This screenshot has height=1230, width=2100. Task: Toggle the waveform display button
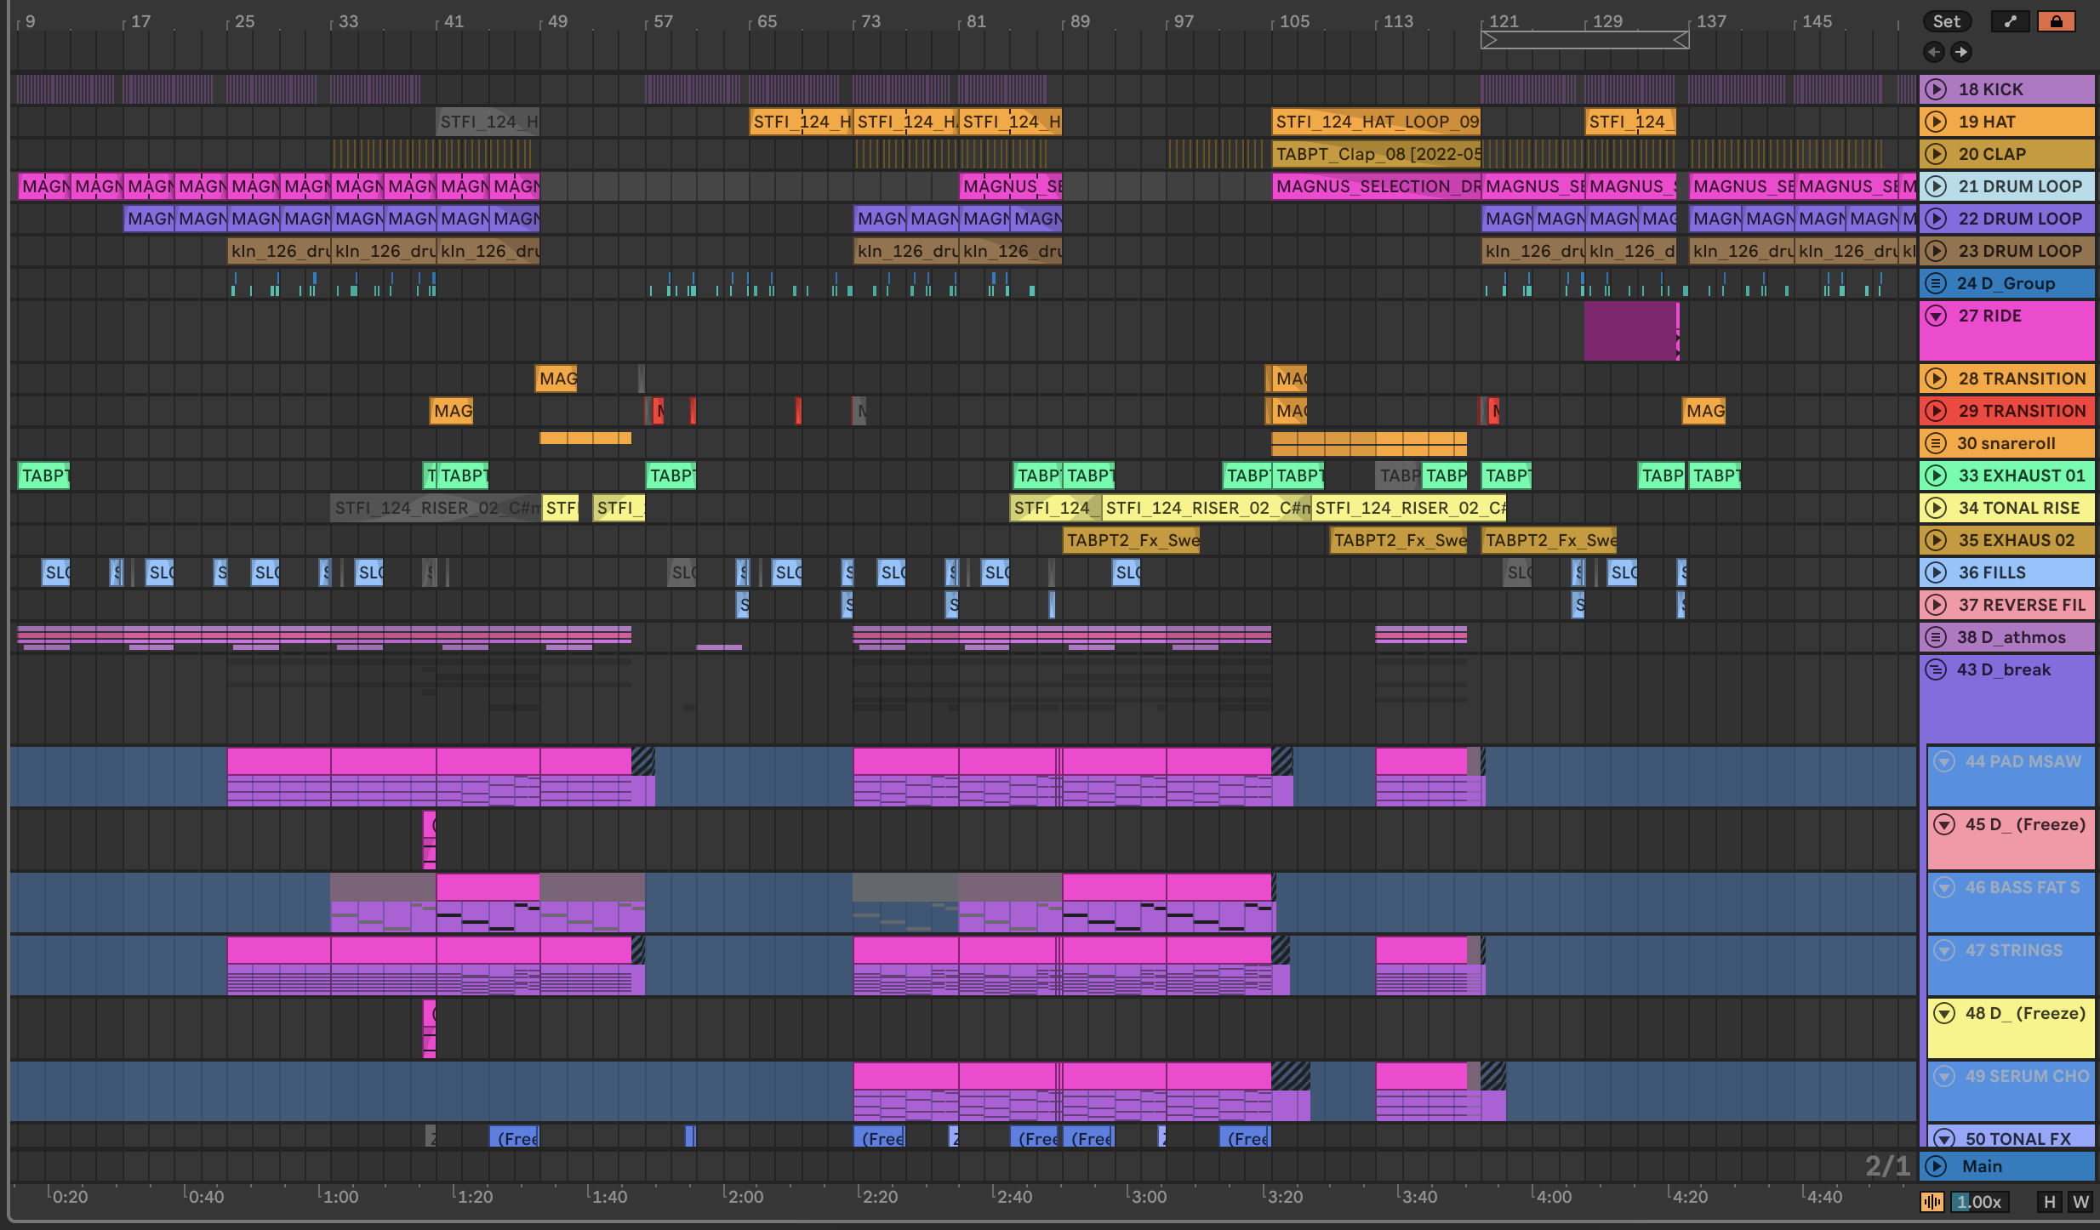pyautogui.click(x=1932, y=1202)
